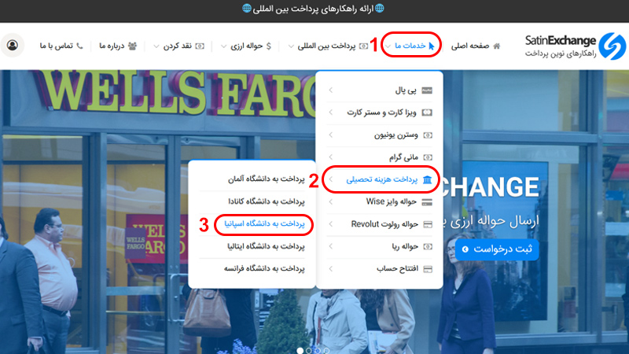Click the university icon beside پرداخت هزینه تحصیلی
This screenshot has width=629, height=354.
pos(427,180)
